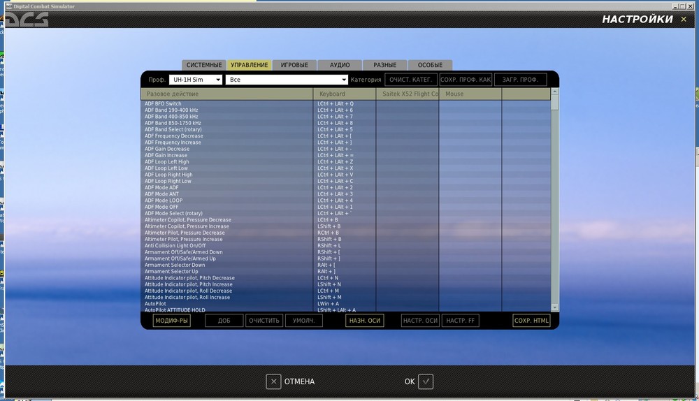Click the RShift + L keyboard cell

point(345,245)
